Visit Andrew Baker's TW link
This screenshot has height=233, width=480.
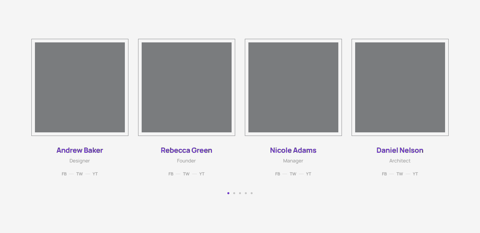[80, 174]
